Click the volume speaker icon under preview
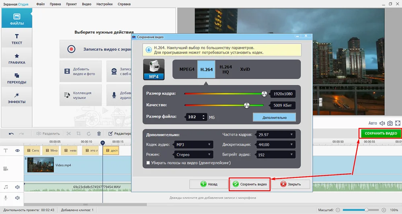 pyautogui.click(x=382, y=123)
